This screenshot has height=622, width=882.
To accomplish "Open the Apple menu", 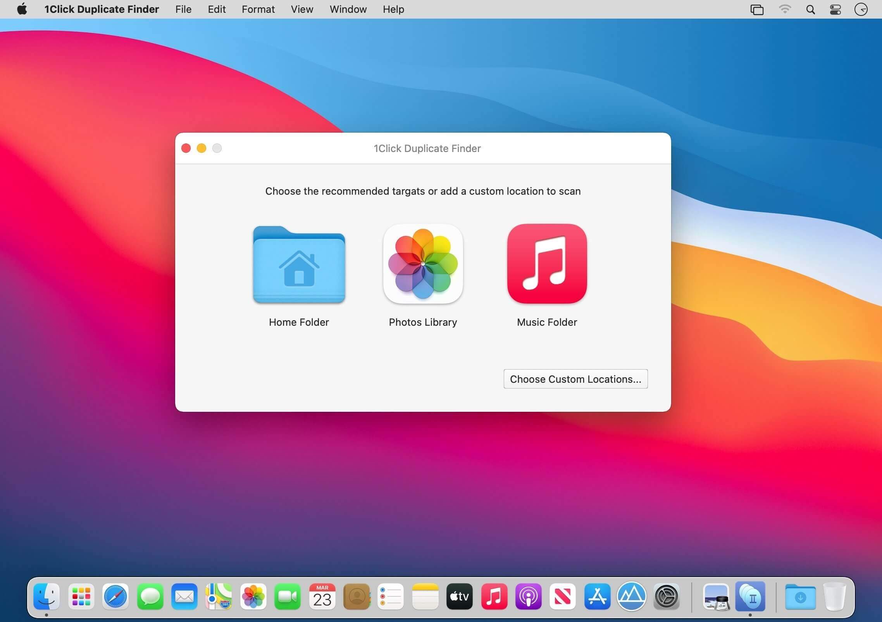I will (22, 9).
